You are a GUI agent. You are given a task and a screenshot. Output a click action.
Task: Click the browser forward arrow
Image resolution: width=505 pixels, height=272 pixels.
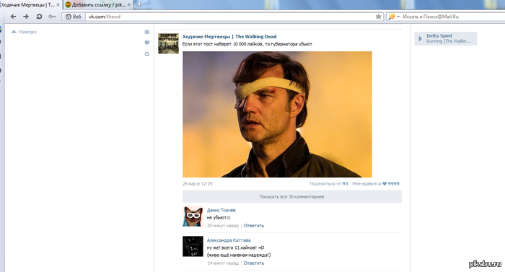tap(26, 17)
